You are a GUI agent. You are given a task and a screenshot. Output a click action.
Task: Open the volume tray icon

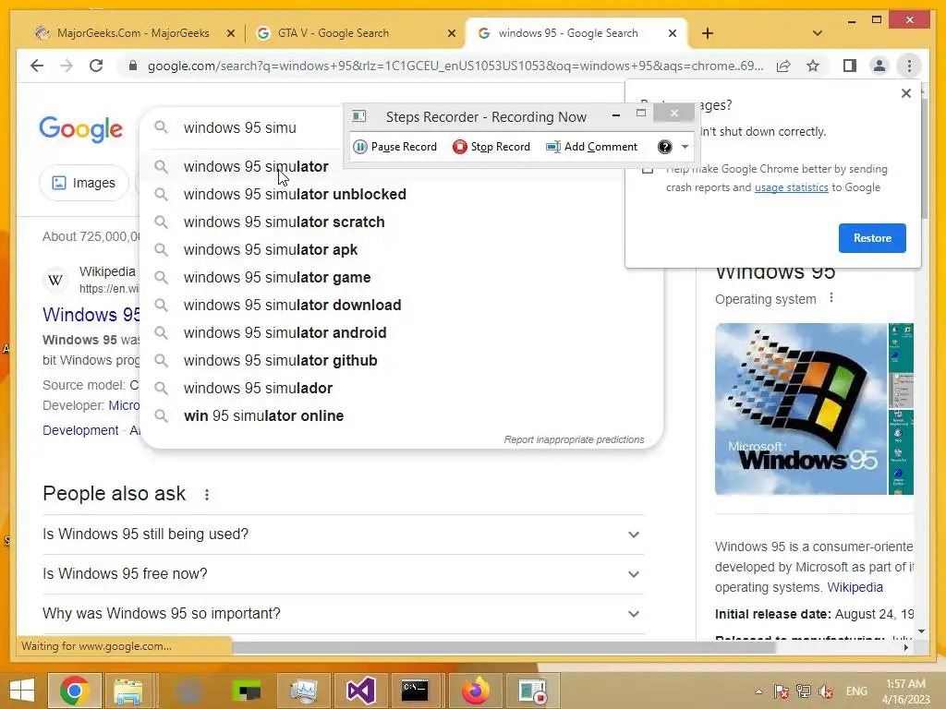[x=826, y=691]
